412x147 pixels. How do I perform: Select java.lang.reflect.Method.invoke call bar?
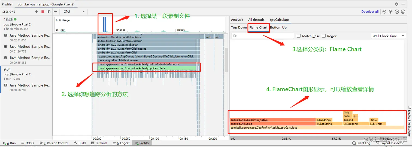147,60
